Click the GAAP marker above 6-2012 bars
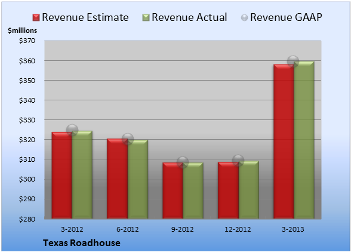Image resolution: width=351 pixels, height=252 pixels. point(128,139)
